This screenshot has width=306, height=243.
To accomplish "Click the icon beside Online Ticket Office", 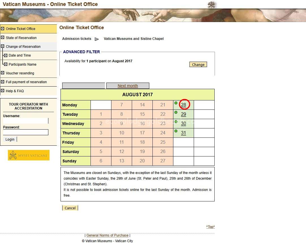I will [x=3, y=29].
